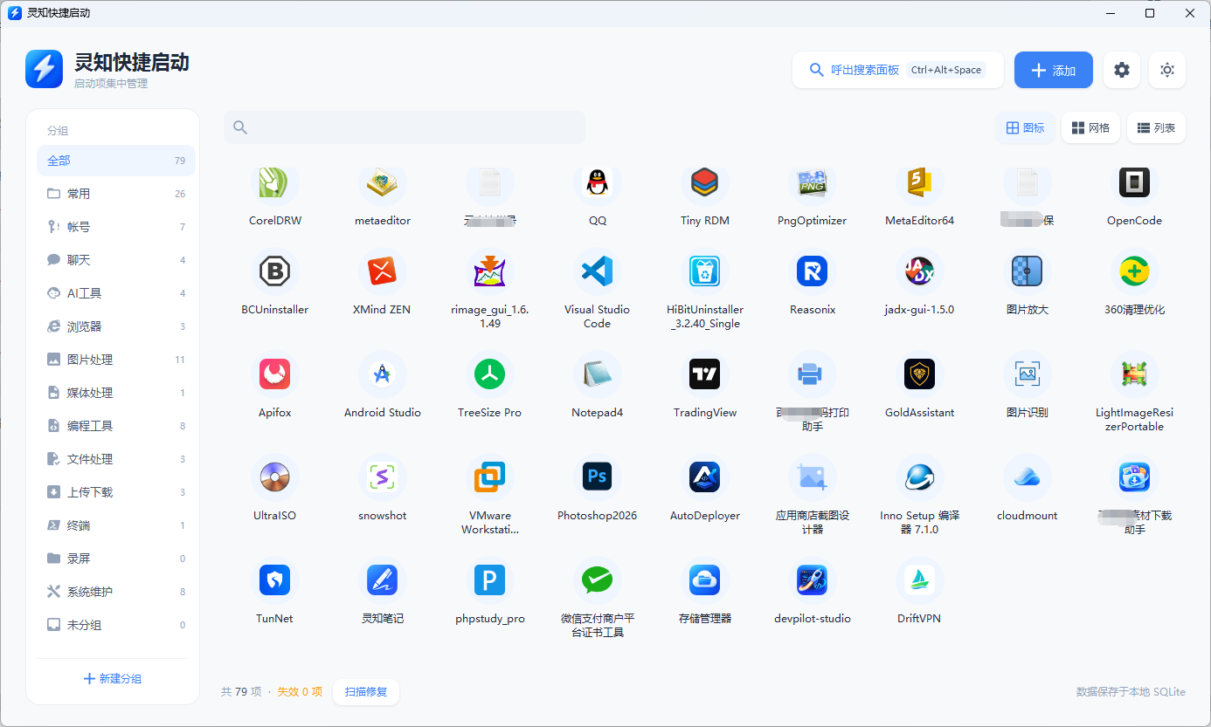Image resolution: width=1211 pixels, height=727 pixels.
Task: Click the 添加 button
Action: point(1054,70)
